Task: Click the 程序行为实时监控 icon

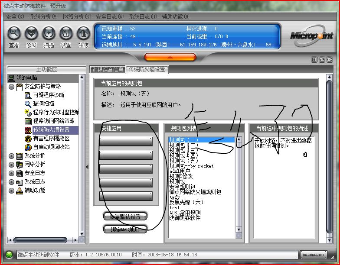Action: pyautogui.click(x=28, y=113)
